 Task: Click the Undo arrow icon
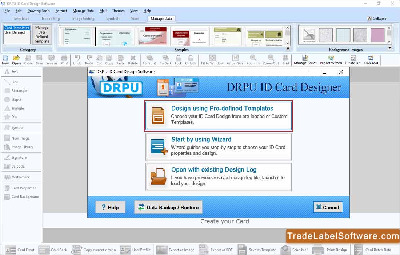(x=77, y=60)
